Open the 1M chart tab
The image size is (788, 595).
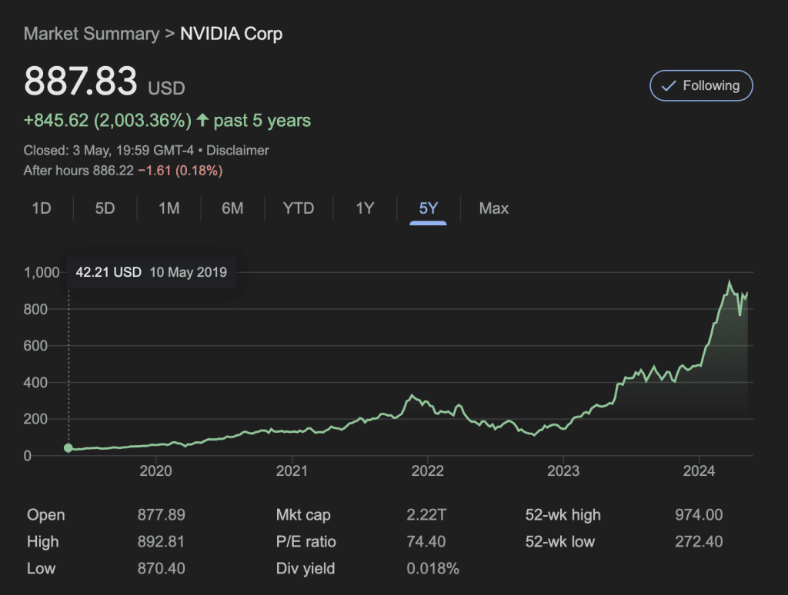tap(169, 208)
